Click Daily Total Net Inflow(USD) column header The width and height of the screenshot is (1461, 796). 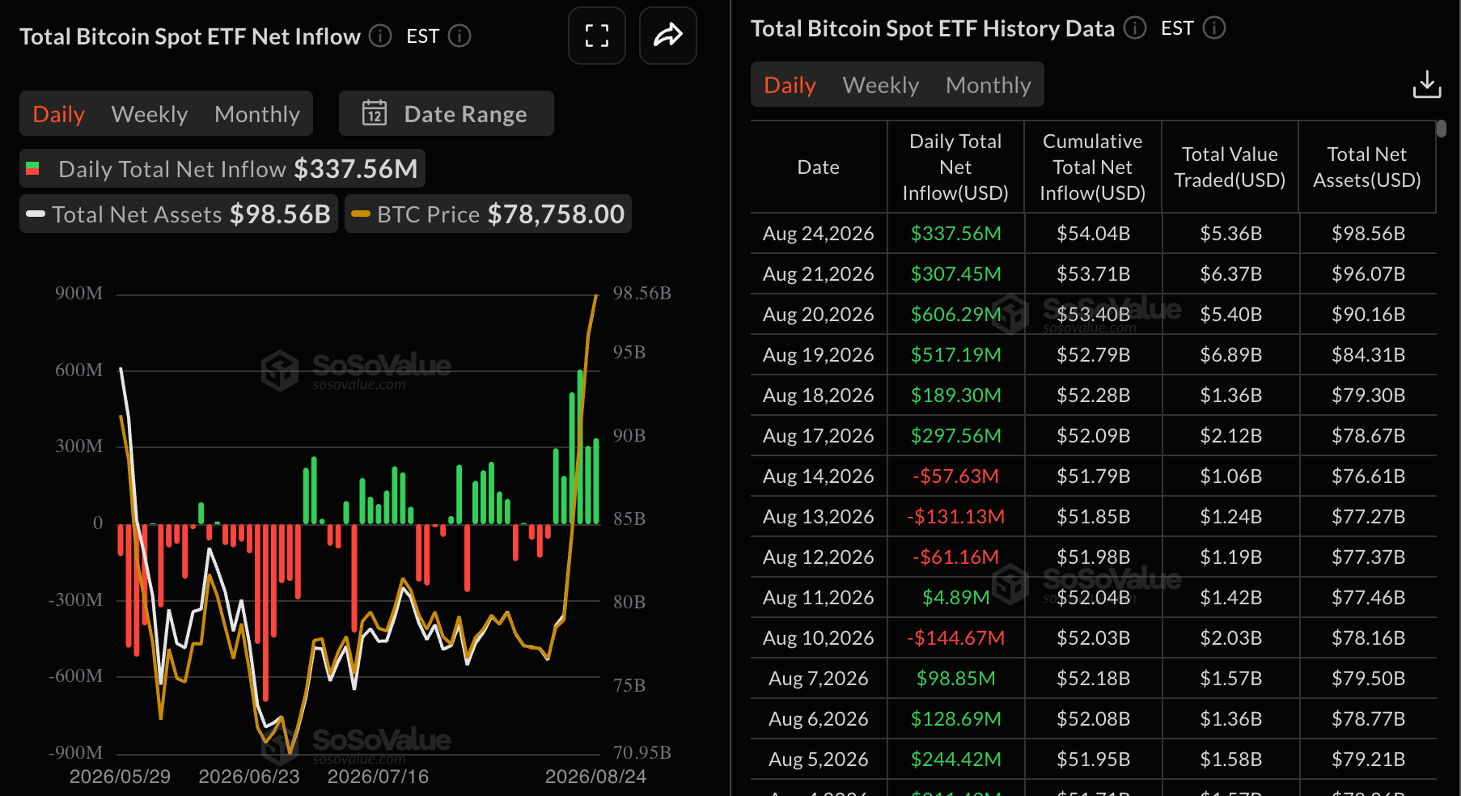[955, 167]
